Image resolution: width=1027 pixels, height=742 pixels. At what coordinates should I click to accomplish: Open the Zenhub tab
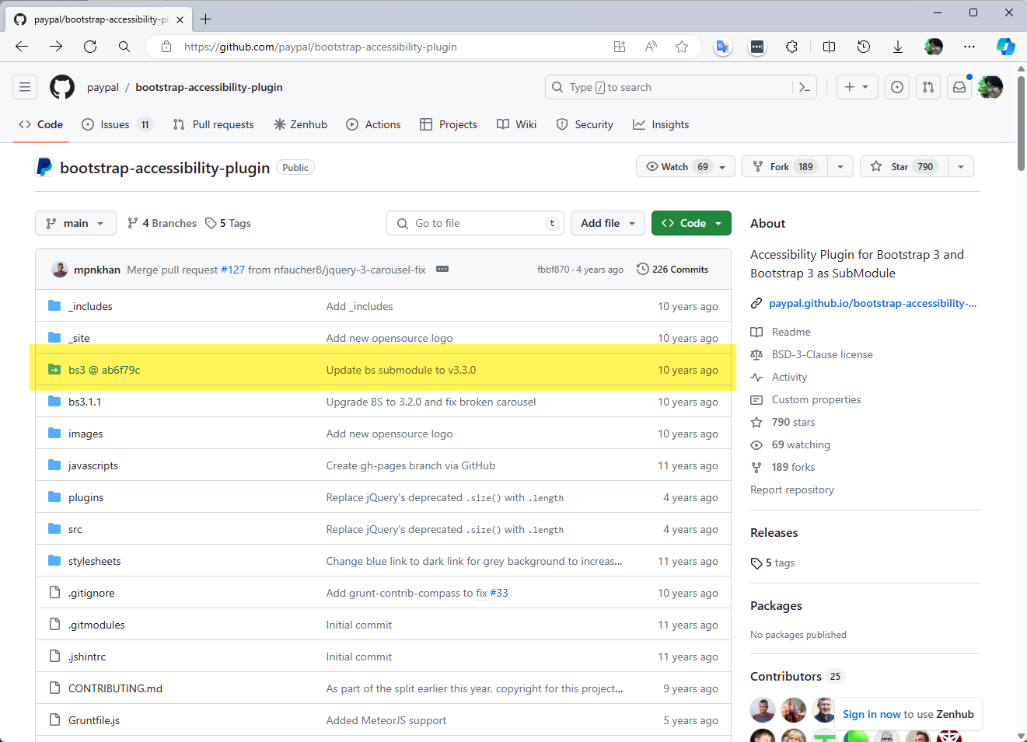[x=301, y=124]
